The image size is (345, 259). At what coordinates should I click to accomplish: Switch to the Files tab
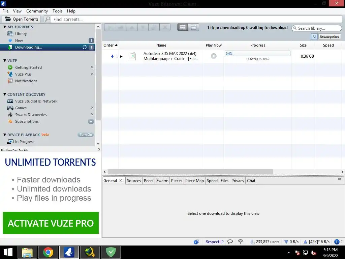point(224,181)
